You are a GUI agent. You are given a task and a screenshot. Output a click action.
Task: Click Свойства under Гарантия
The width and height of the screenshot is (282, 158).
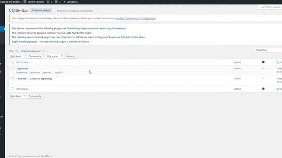pos(35,72)
